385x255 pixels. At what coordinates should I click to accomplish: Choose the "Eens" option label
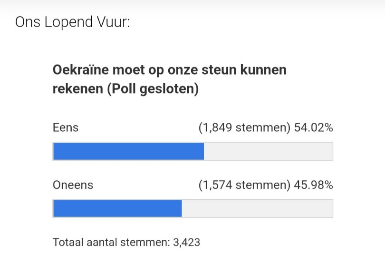pyautogui.click(x=66, y=128)
